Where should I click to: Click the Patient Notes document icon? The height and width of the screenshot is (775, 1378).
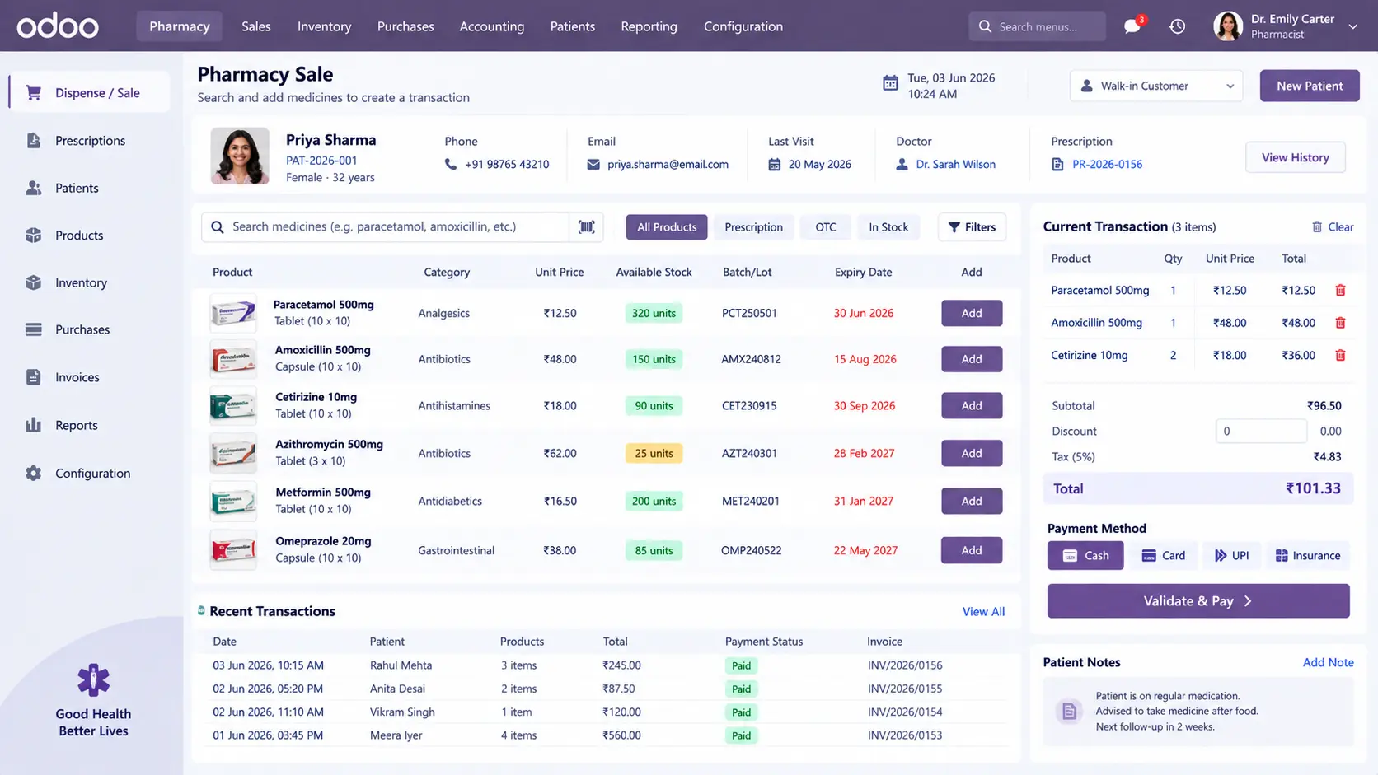1069,712
